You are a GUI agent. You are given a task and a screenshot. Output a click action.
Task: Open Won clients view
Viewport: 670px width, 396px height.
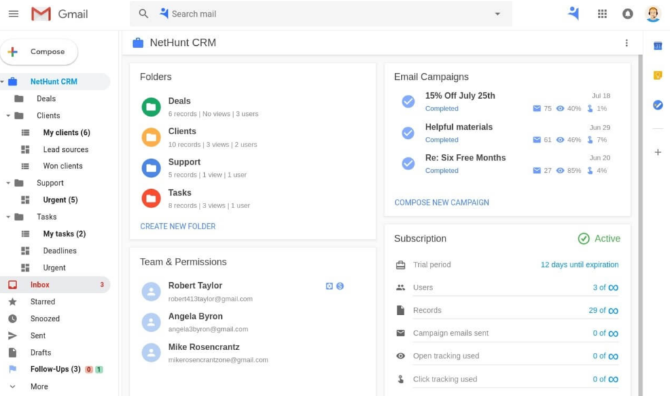click(x=62, y=166)
